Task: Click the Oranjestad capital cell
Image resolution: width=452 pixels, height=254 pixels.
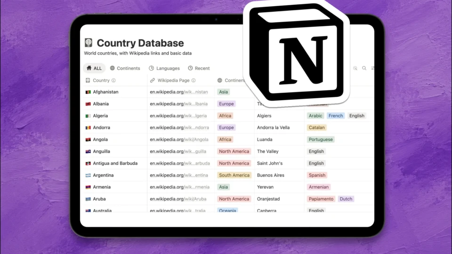Action: (x=268, y=198)
